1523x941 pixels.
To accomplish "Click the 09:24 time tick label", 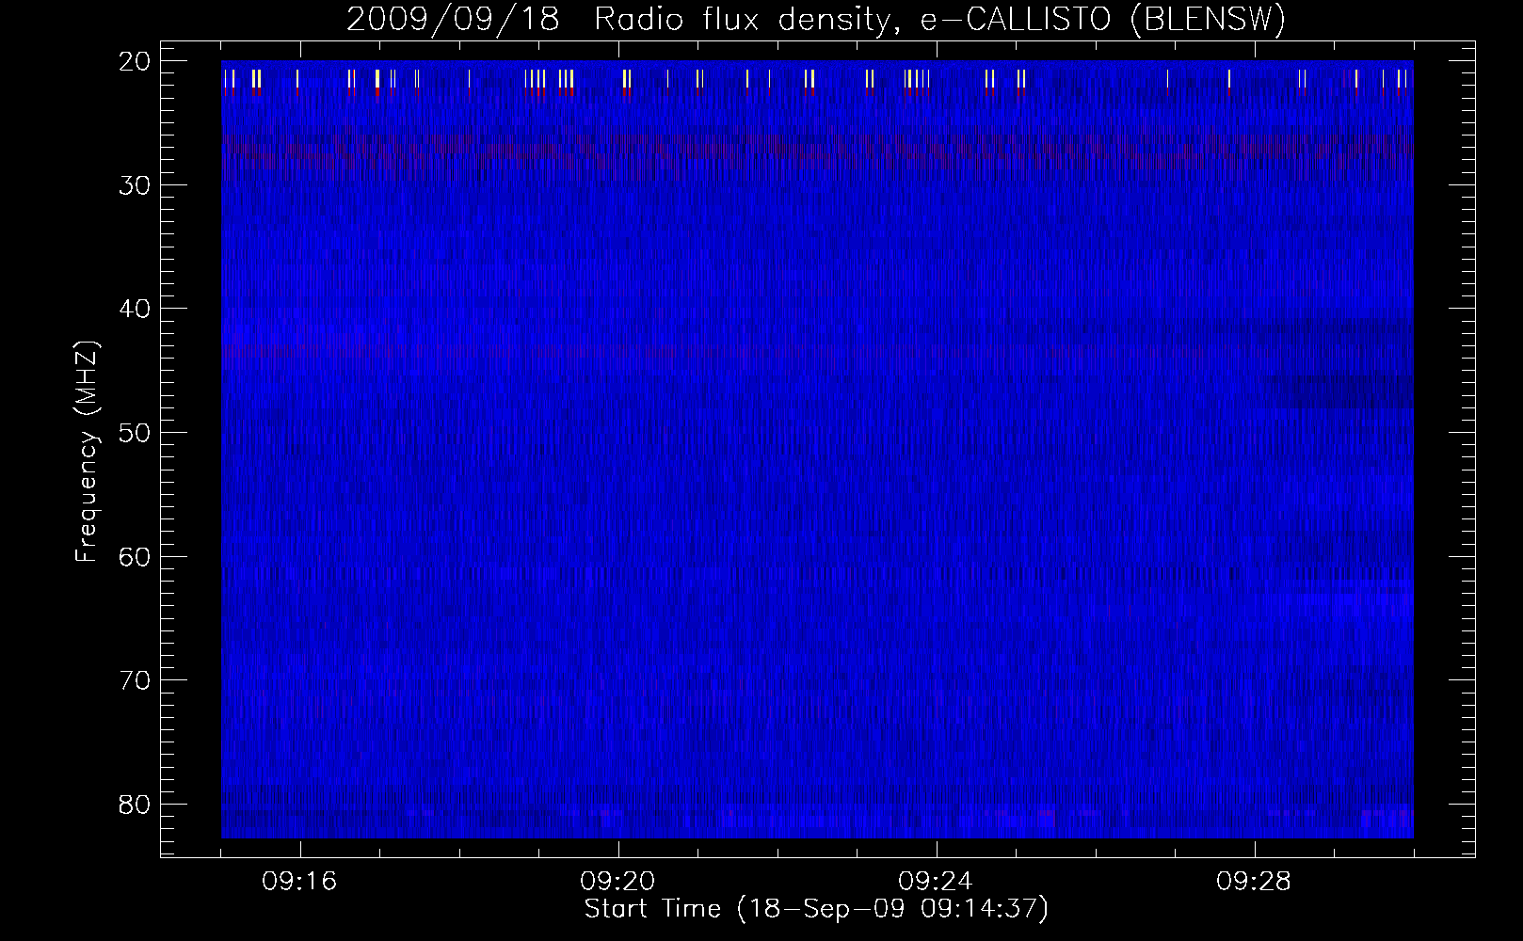I will tap(936, 882).
